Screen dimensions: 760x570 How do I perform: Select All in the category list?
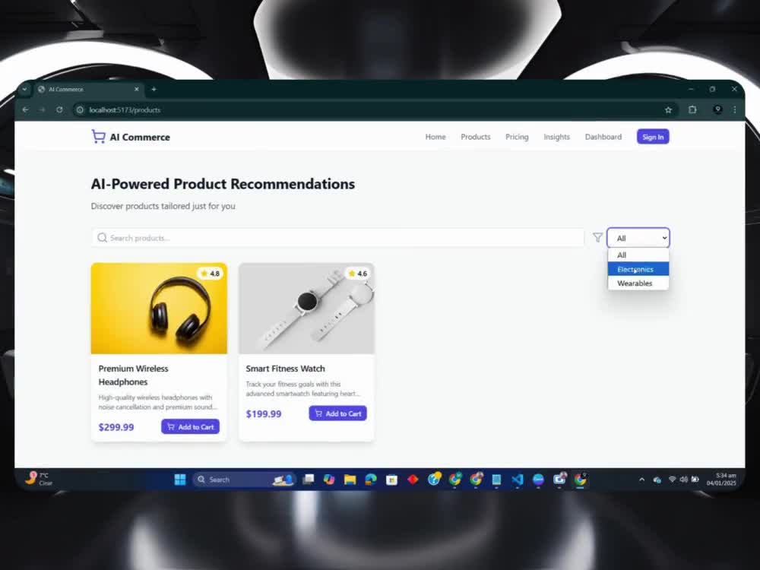638,255
